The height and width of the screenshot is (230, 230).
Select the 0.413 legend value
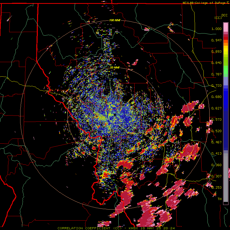pyautogui.click(x=216, y=154)
